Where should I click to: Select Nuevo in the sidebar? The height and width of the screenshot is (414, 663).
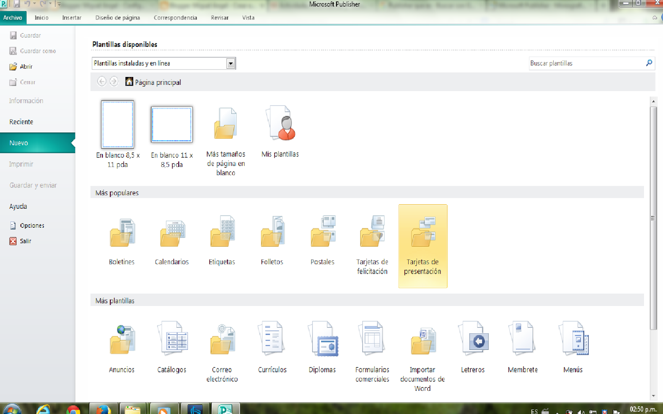[38, 143]
